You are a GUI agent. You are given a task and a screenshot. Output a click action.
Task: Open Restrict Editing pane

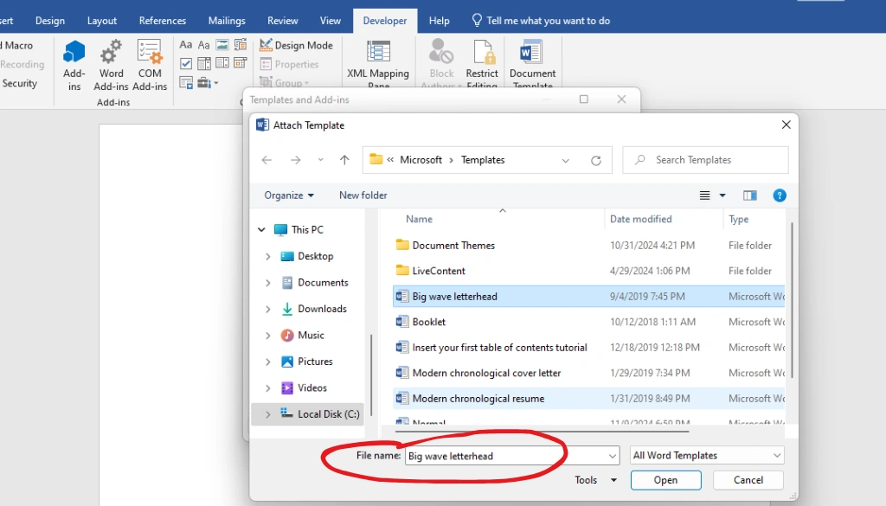pos(482,63)
